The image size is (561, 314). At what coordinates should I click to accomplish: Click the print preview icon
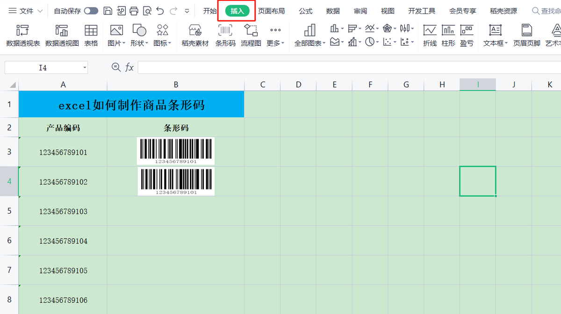(x=147, y=11)
